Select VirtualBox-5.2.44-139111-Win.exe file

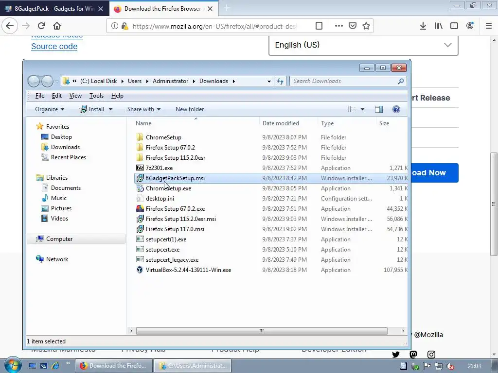tap(188, 270)
